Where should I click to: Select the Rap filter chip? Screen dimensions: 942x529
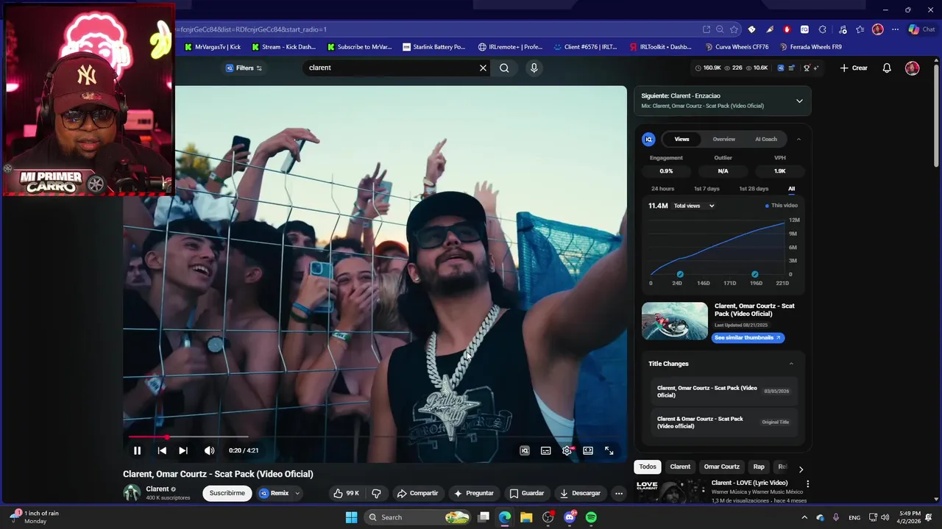[x=759, y=467]
